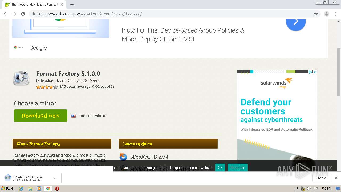Open the Chrome three-dot menu
Screen dimensions: 341x192
coord(335,14)
